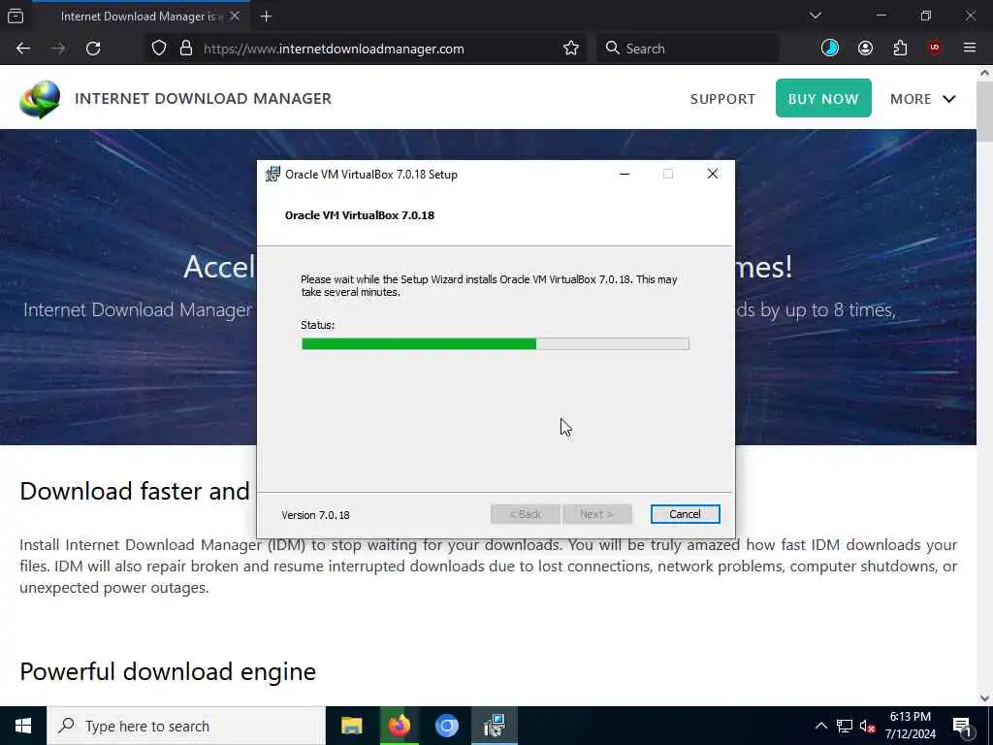Open the Firefox hamburger application menu
Image resolution: width=993 pixels, height=745 pixels.
pos(970,48)
